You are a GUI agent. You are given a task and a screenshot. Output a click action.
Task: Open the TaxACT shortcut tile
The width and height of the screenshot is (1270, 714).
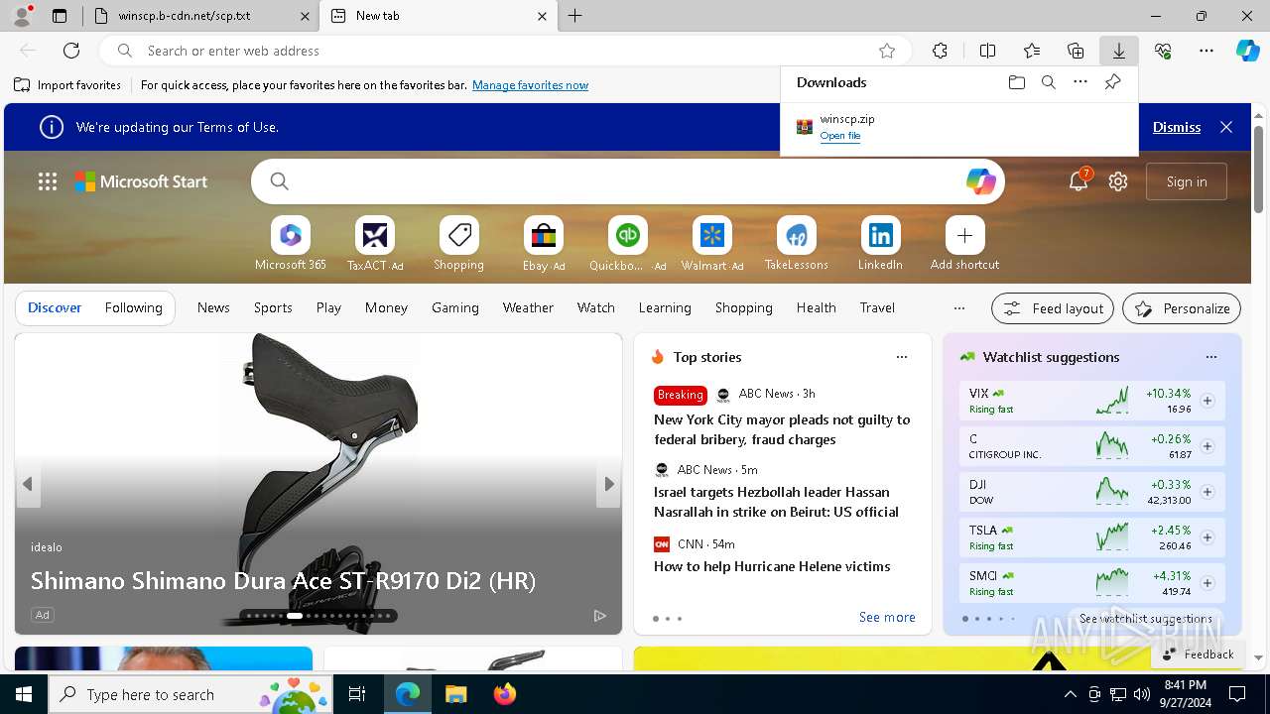[x=375, y=243]
